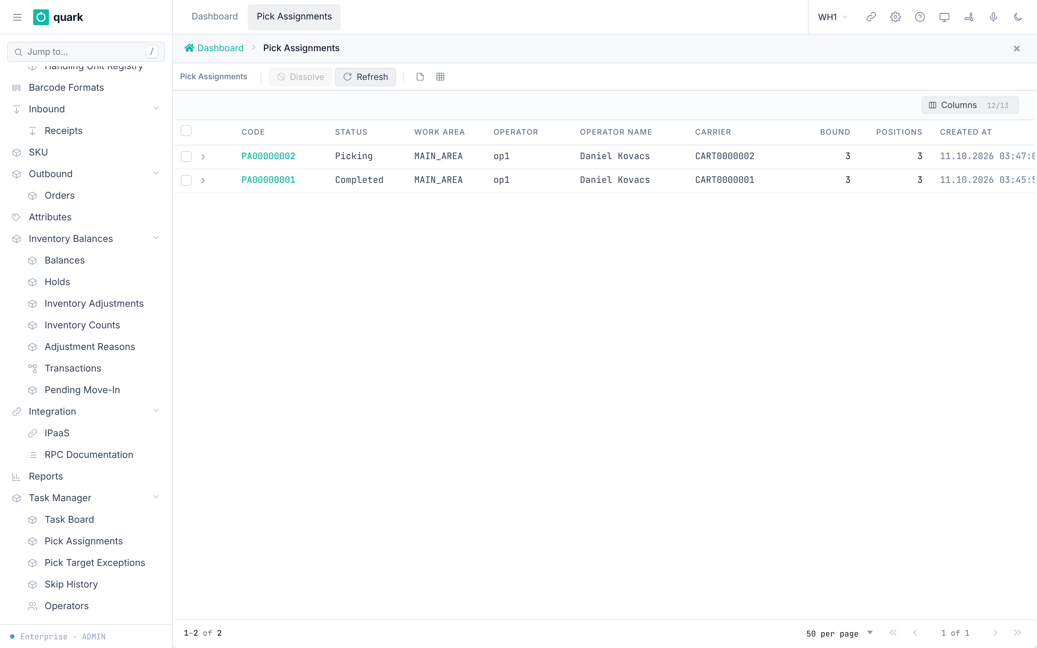Image resolution: width=1037 pixels, height=648 pixels.
Task: Switch to the Dashboard tab
Action: pyautogui.click(x=214, y=17)
